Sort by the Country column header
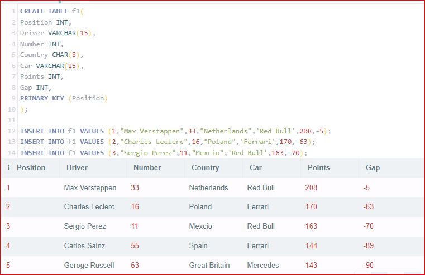Screen dimensions: 425x275 click(x=205, y=167)
